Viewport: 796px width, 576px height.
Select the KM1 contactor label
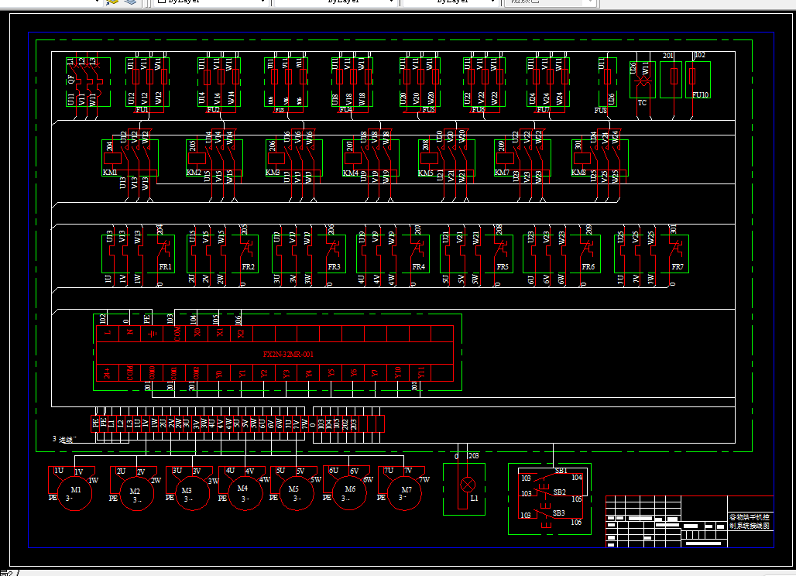[x=110, y=173]
